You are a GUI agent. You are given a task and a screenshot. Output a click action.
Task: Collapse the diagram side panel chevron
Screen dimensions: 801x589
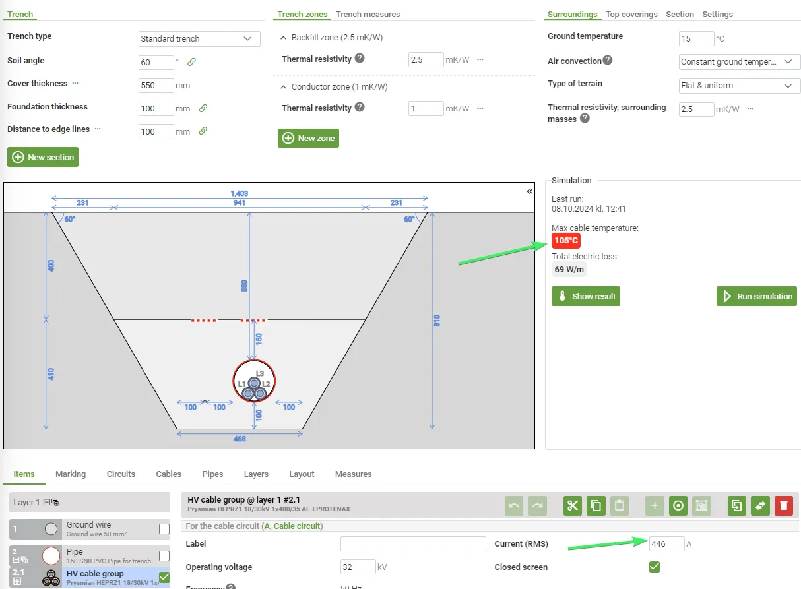pyautogui.click(x=529, y=191)
